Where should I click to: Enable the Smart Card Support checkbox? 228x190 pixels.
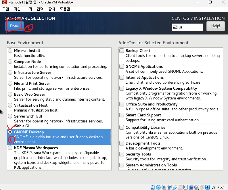click(x=122, y=115)
